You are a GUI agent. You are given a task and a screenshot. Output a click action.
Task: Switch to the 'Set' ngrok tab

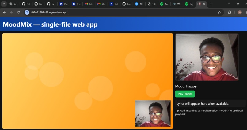[x=114, y=4]
